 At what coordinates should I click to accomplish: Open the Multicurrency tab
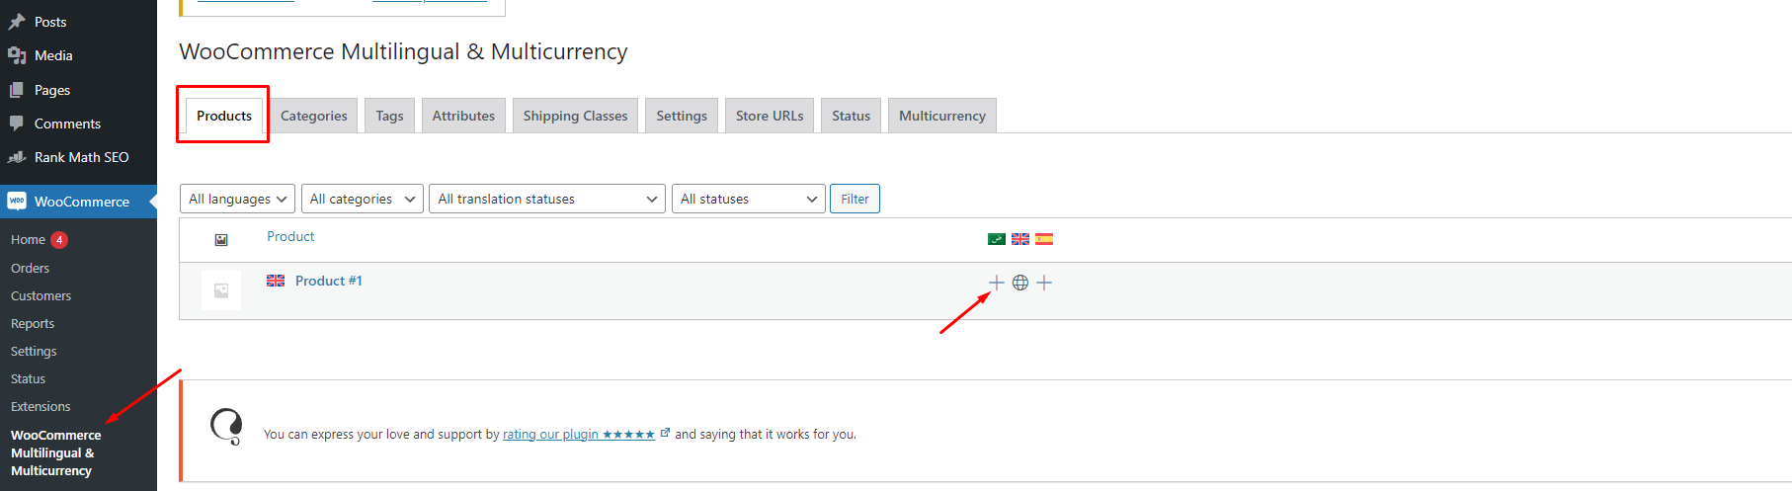point(942,116)
